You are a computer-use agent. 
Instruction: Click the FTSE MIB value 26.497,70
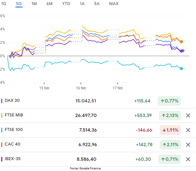click(x=86, y=115)
